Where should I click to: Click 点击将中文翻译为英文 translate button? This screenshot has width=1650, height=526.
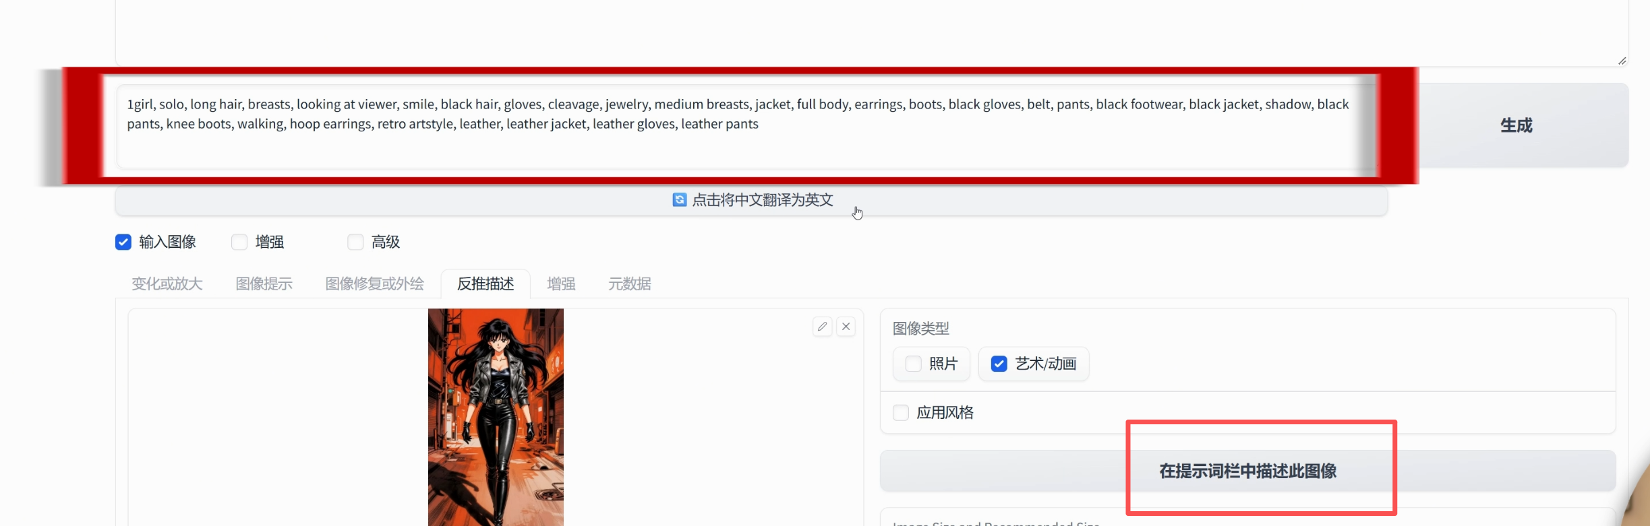pyautogui.click(x=751, y=200)
